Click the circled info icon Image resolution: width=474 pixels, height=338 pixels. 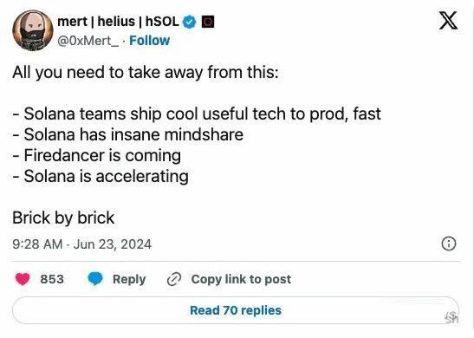pyautogui.click(x=449, y=244)
